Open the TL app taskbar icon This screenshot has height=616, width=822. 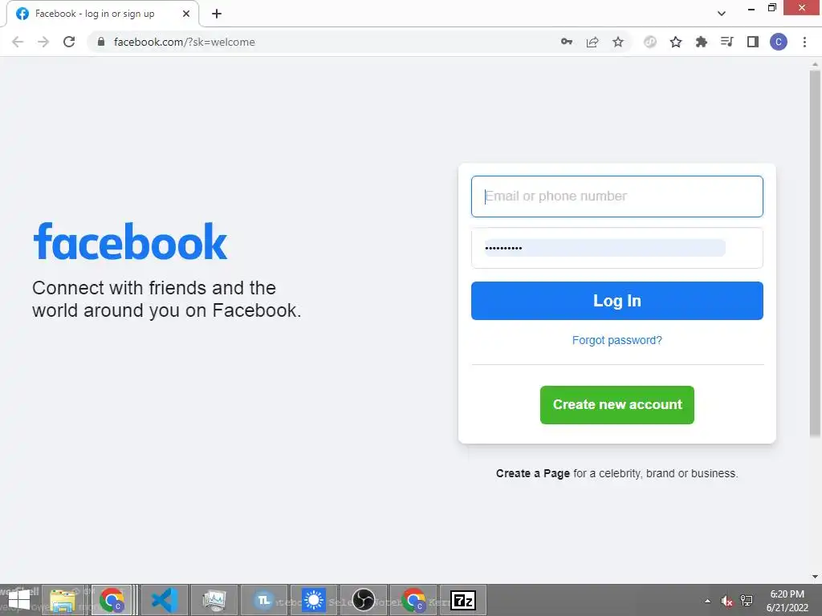[264, 600]
